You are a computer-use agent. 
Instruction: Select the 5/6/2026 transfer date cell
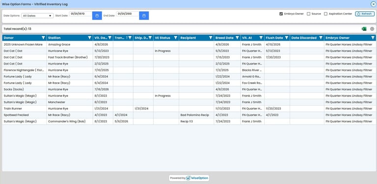[123, 121]
